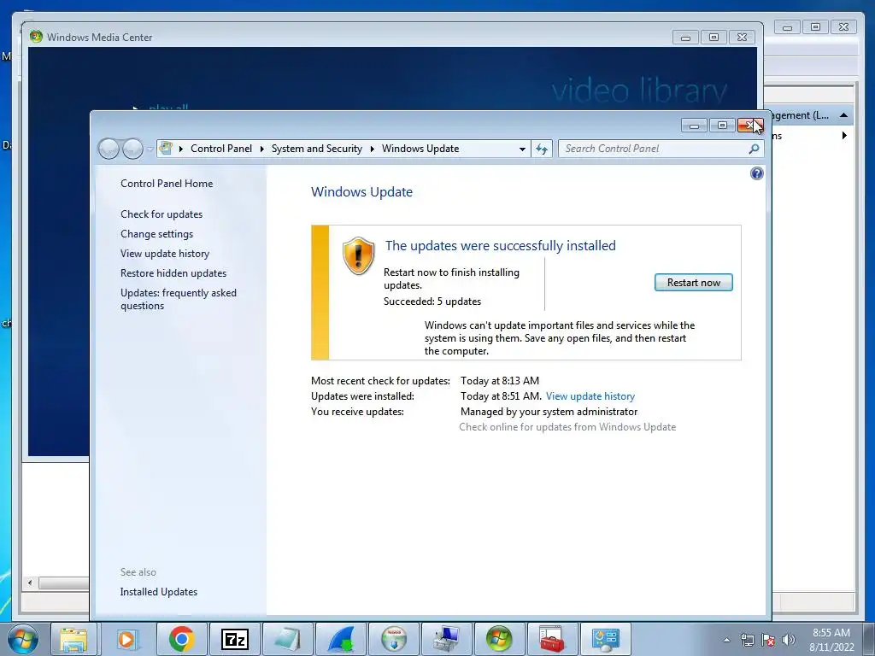875x656 pixels.
Task: Open the red toolbox taskbar icon
Action: (552, 639)
